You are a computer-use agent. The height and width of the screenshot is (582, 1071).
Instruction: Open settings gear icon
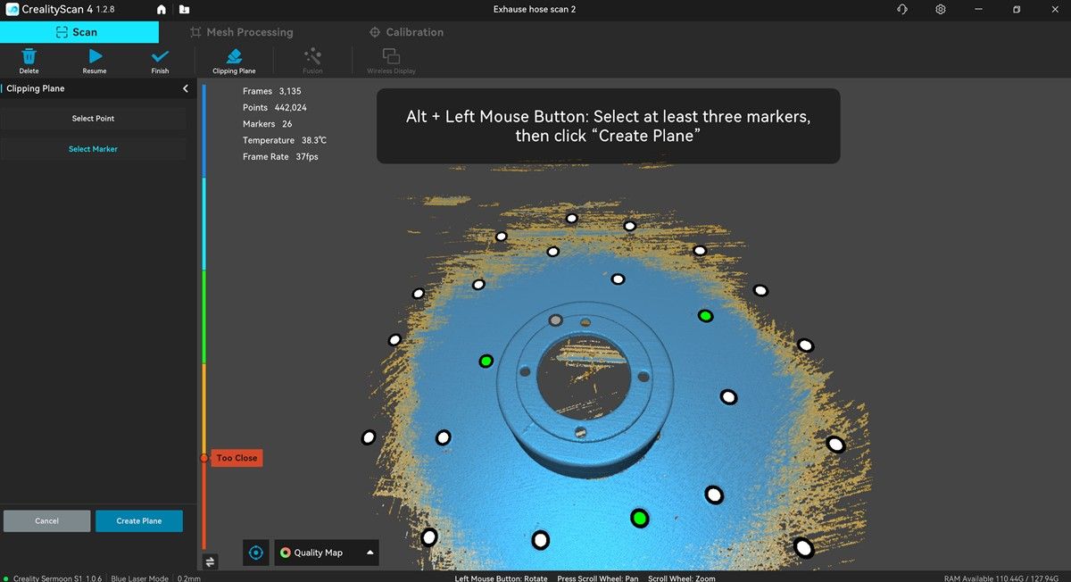(x=941, y=10)
